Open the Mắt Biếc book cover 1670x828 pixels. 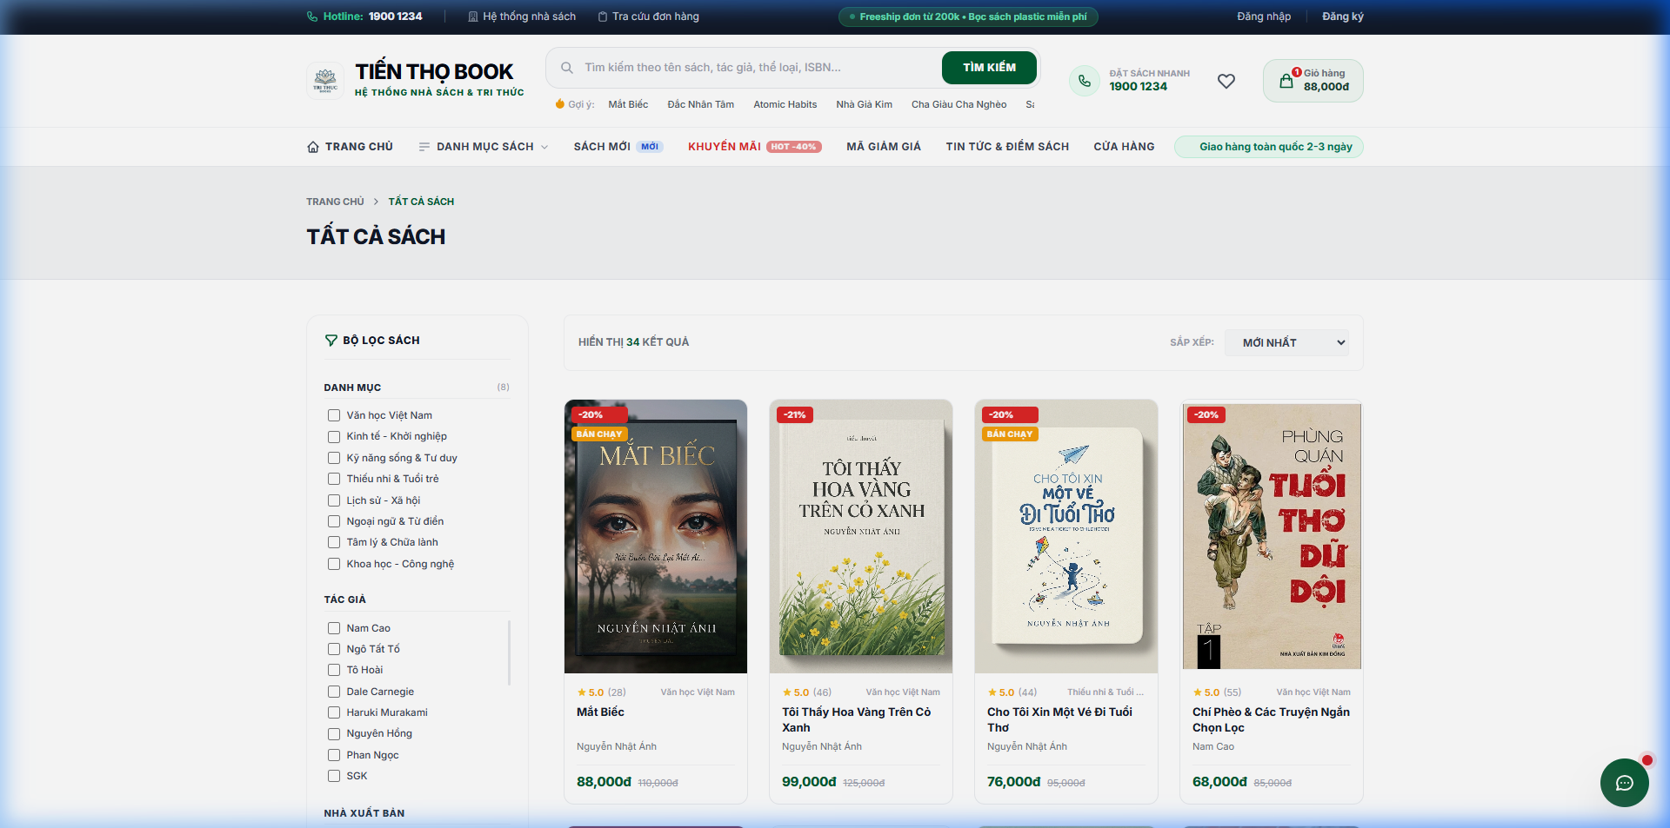656,536
